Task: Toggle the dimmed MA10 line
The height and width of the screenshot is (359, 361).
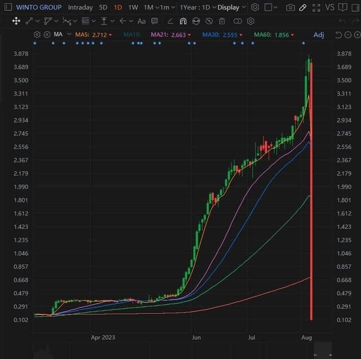Action: 132,35
